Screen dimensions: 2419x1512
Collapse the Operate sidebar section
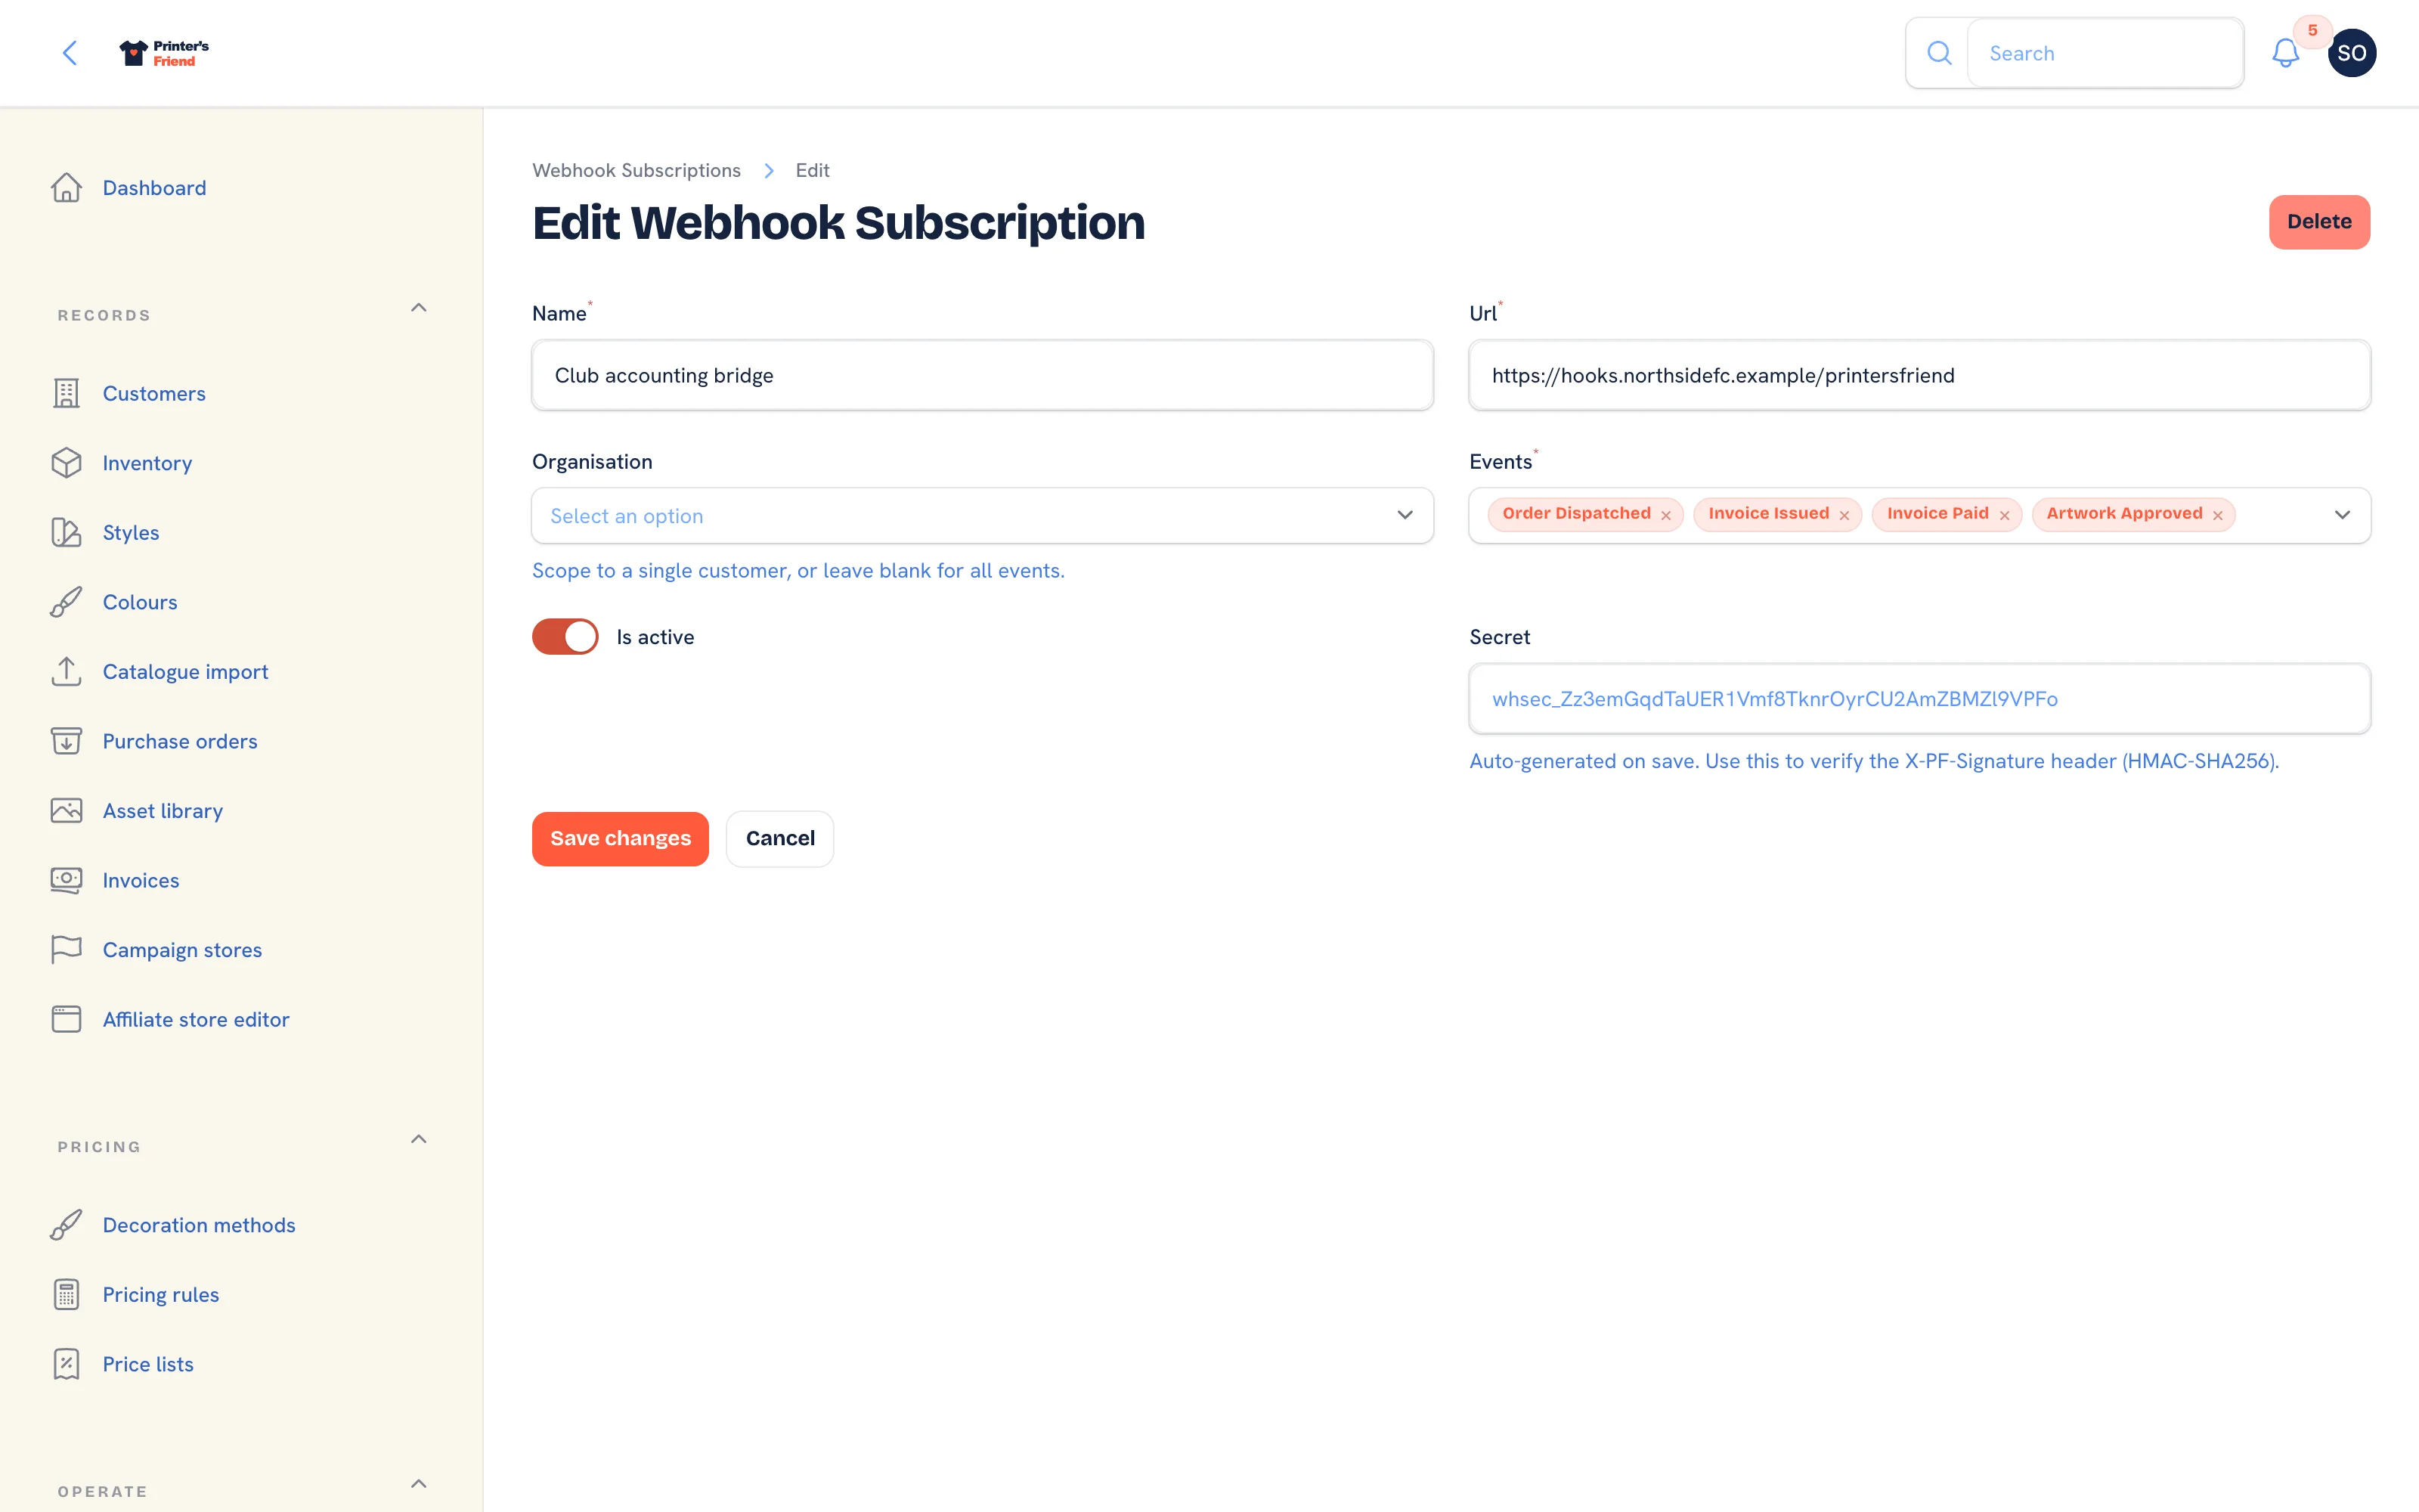[x=419, y=1484]
